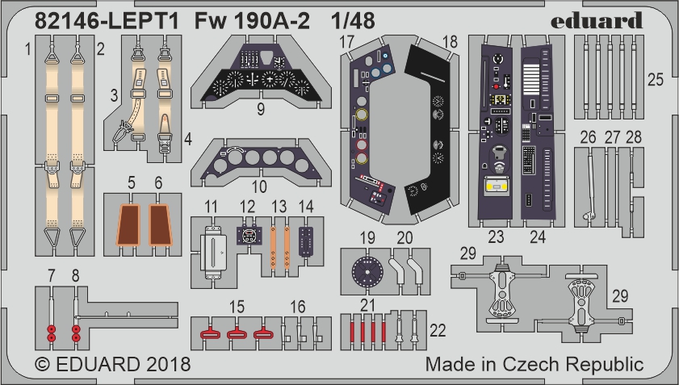Click the console panel above number 24

coord(538,132)
